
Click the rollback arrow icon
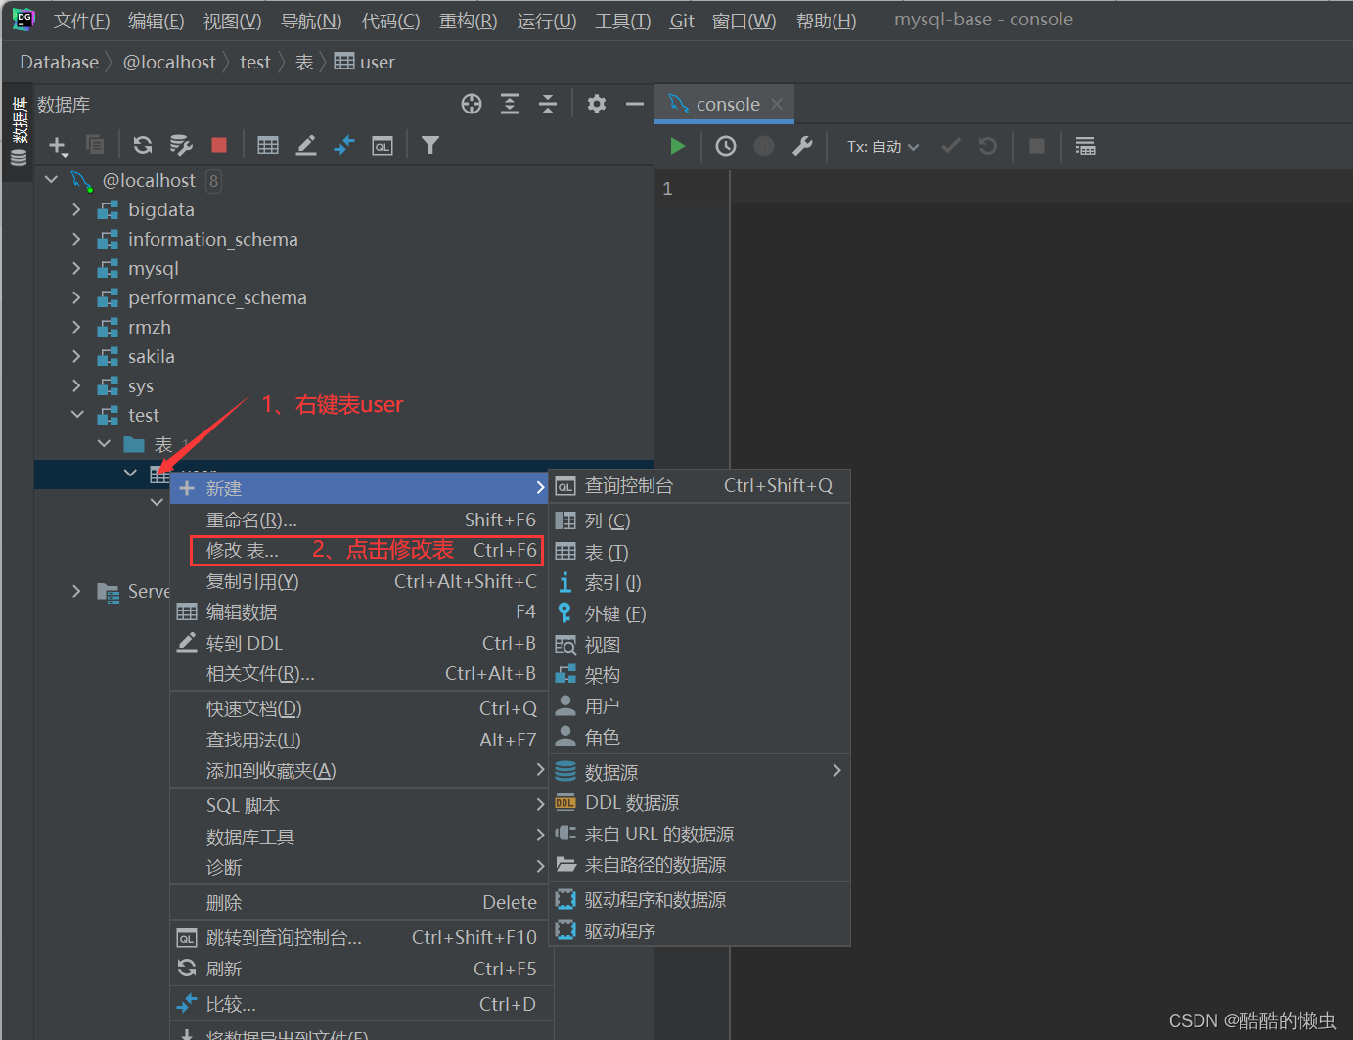(988, 146)
